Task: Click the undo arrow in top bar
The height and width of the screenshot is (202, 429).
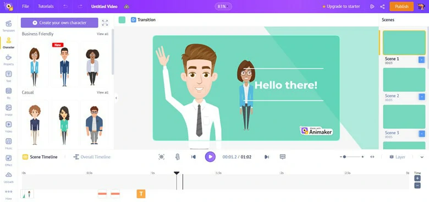Action: click(x=65, y=6)
